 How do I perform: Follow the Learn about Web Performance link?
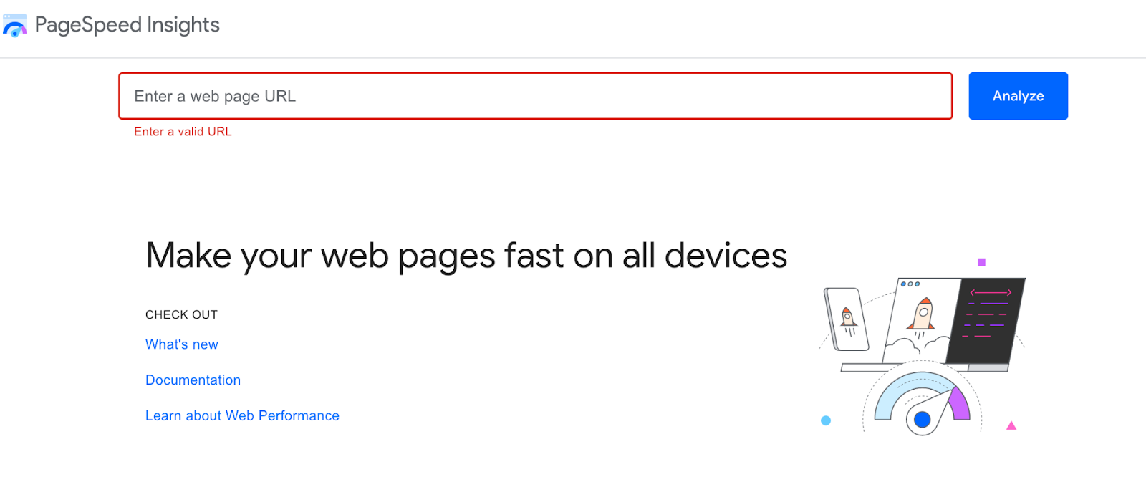point(242,416)
